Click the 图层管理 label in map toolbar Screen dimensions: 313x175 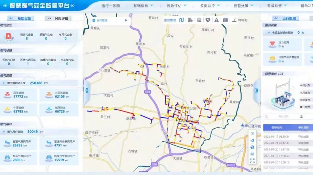click(170, 20)
